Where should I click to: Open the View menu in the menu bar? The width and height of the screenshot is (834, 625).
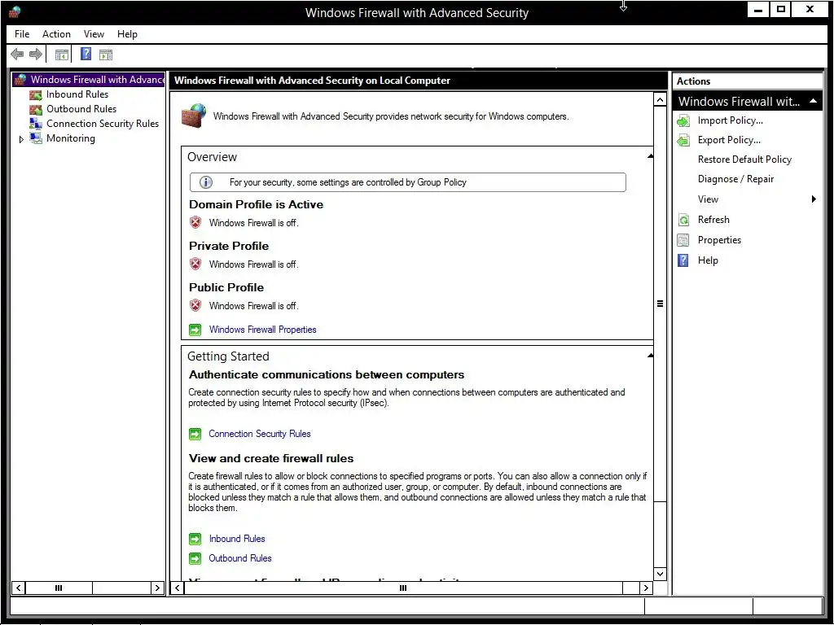(94, 34)
